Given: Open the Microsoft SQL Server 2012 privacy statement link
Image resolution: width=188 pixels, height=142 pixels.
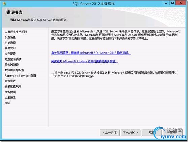Looking at the screenshot, I should 91,53.
